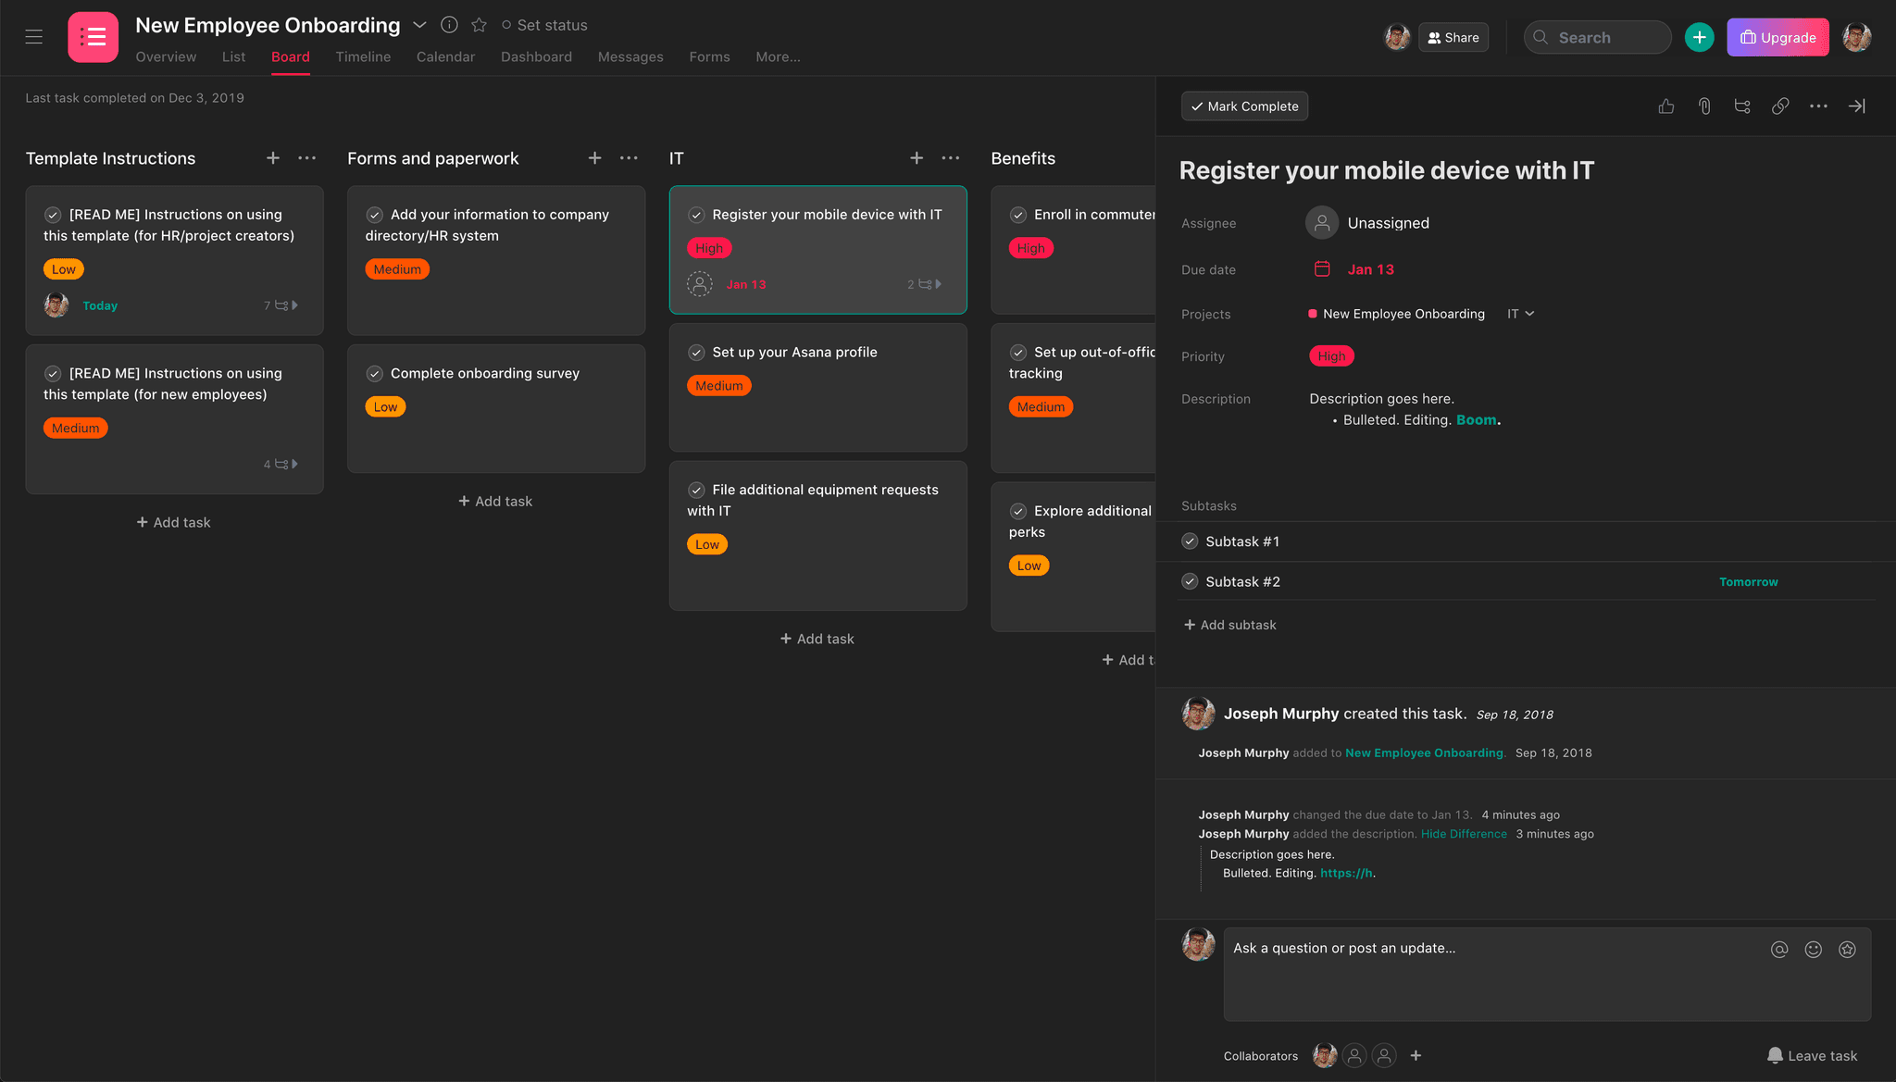Switch to the Overview tab
The image size is (1896, 1082).
coord(166,57)
